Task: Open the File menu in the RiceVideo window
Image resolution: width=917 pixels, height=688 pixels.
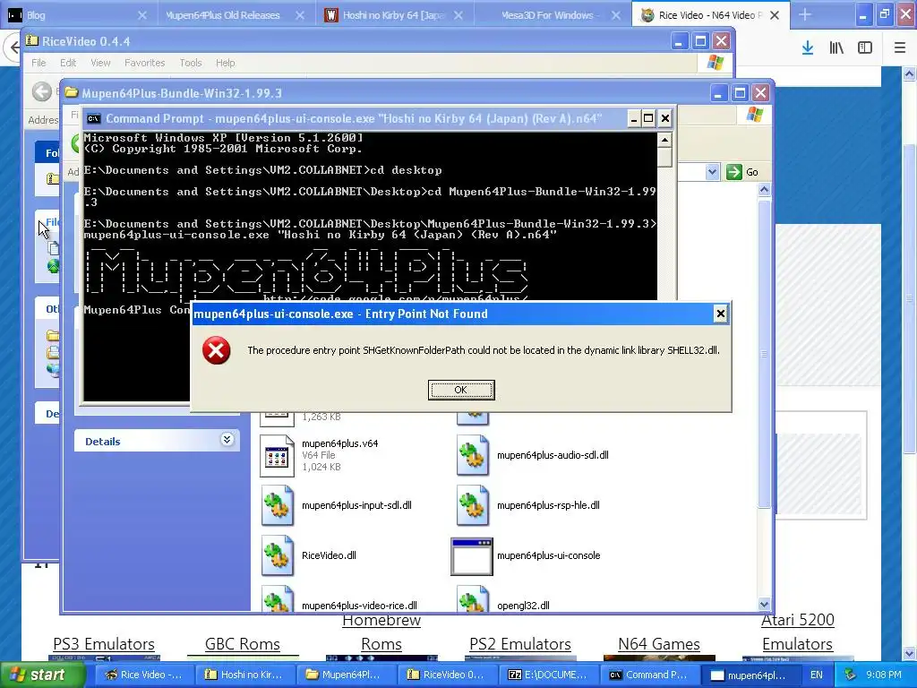Action: (39, 63)
